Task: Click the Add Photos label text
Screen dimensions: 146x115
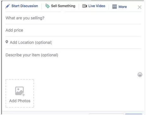Action: [x=20, y=101]
